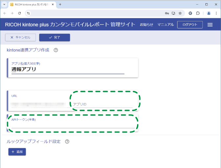
Task: Focus the URL input field
Action: click(x=40, y=104)
